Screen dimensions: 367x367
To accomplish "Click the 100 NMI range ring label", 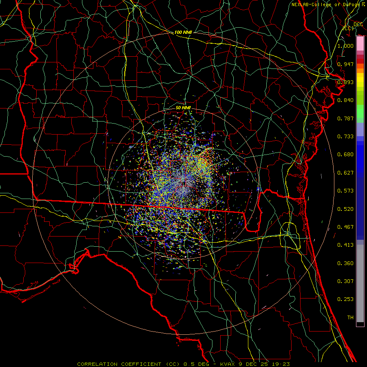I will coord(183,32).
